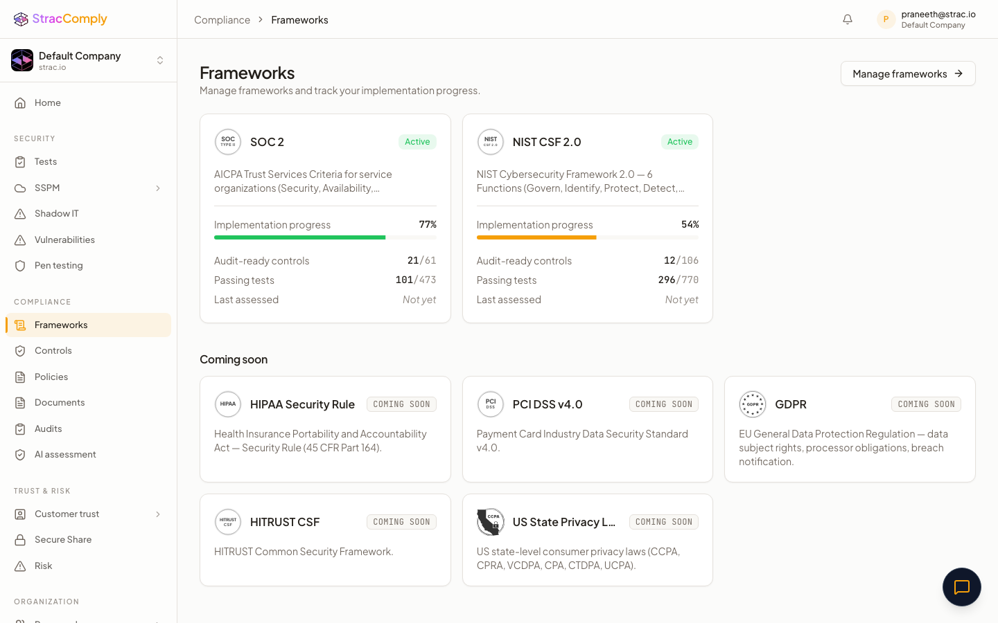Viewport: 998px width, 623px height.
Task: Click the Risk triangle icon
Action: pyautogui.click(x=20, y=566)
